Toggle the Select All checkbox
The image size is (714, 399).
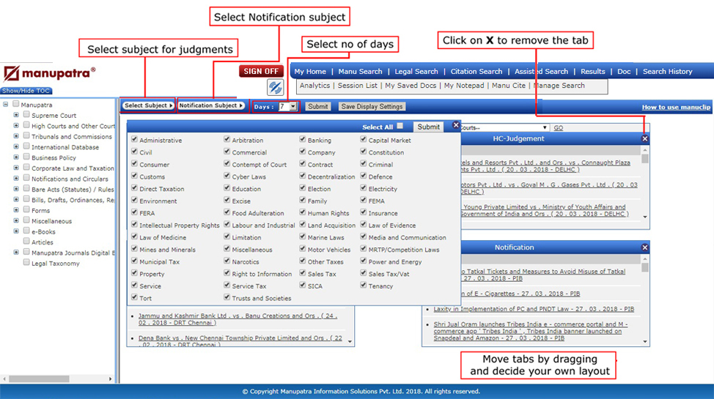pos(400,126)
